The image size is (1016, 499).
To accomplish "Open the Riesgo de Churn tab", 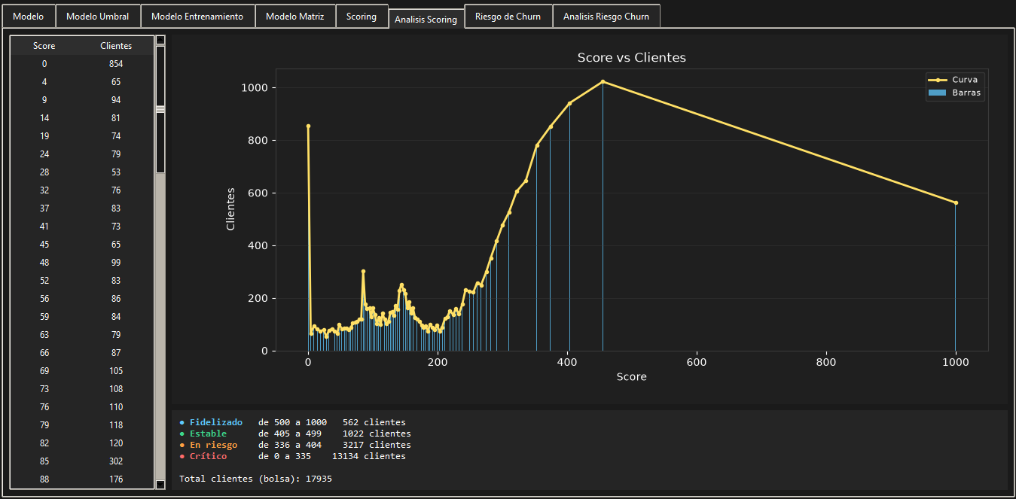I will 508,16.
